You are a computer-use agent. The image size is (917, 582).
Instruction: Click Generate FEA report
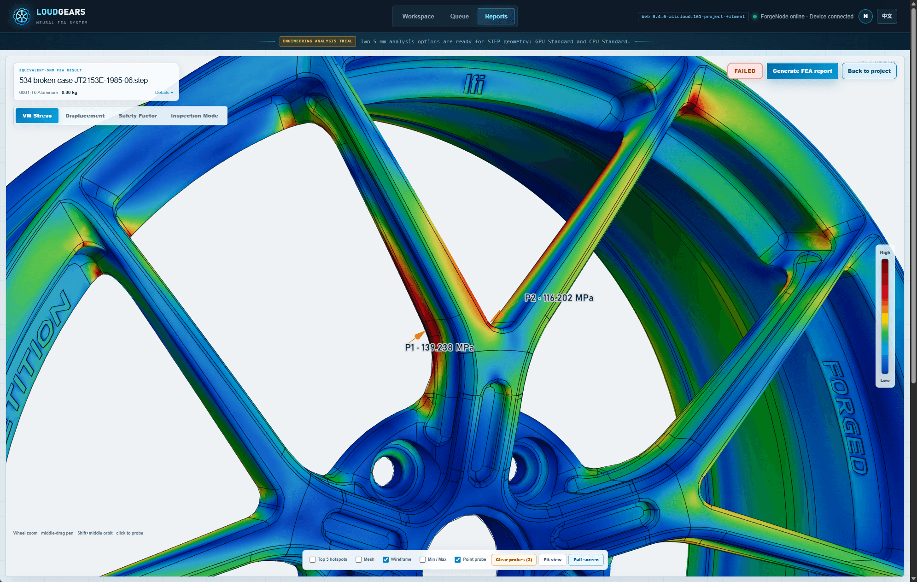[x=802, y=71]
